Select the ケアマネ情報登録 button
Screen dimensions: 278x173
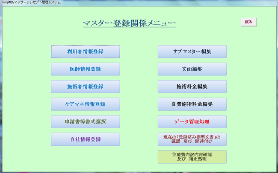pyautogui.click(x=86, y=104)
